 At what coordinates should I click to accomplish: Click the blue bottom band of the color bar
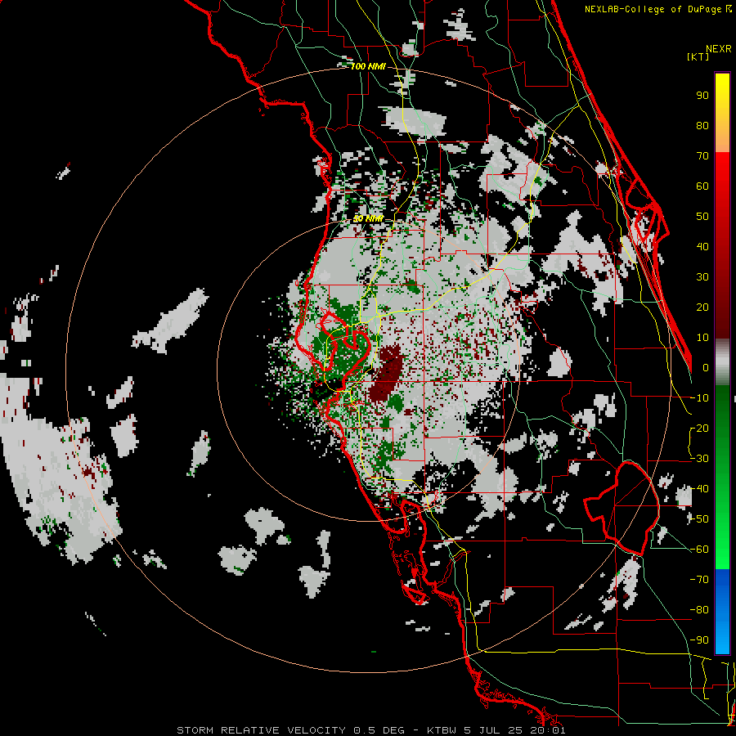pyautogui.click(x=722, y=611)
